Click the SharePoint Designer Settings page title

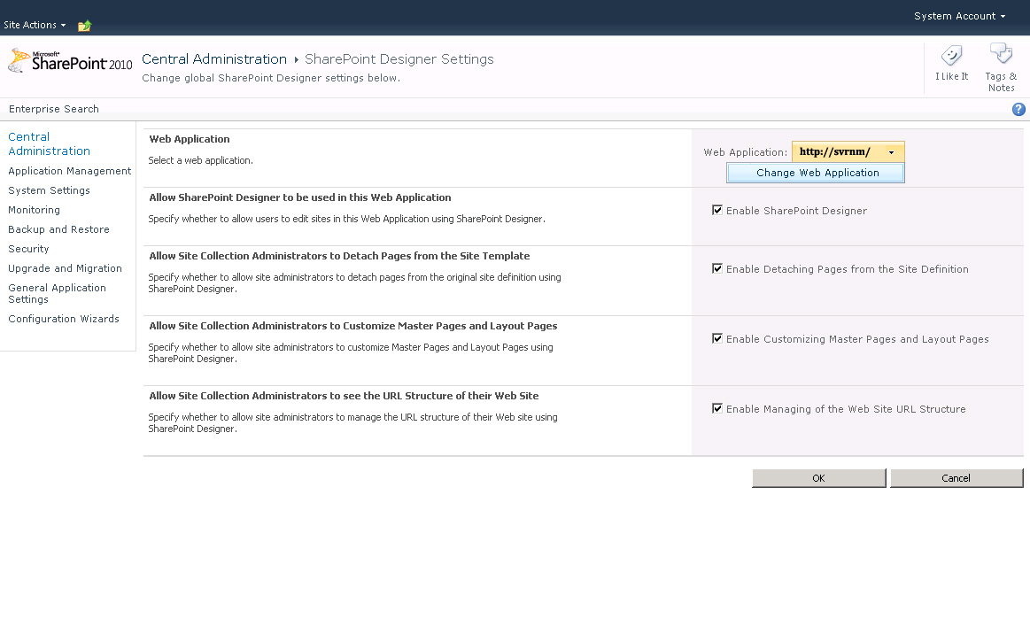(399, 59)
